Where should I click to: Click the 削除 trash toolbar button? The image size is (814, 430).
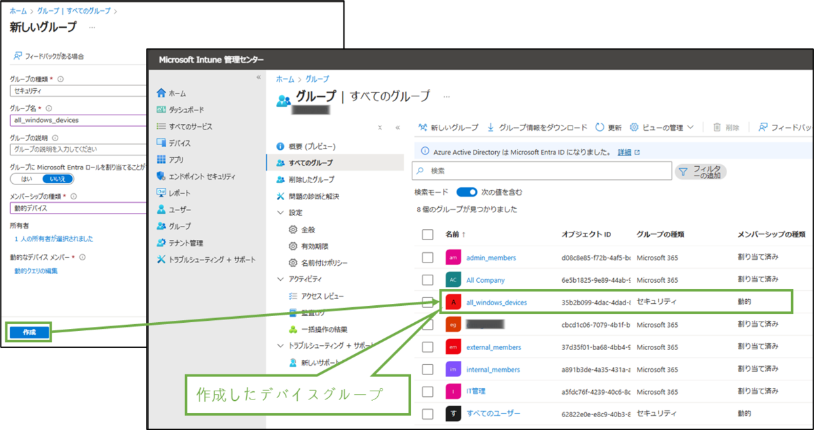click(x=726, y=128)
